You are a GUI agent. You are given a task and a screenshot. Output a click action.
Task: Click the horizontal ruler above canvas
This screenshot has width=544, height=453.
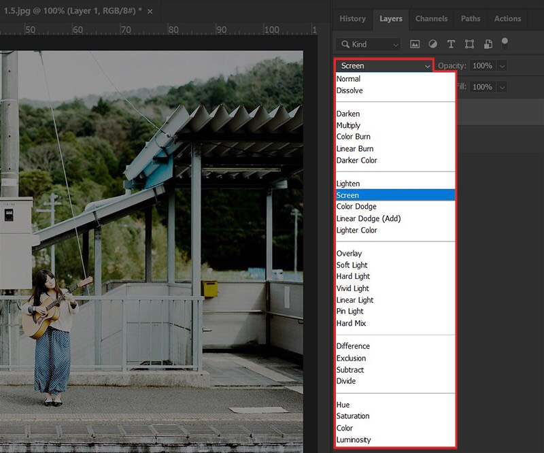158,29
